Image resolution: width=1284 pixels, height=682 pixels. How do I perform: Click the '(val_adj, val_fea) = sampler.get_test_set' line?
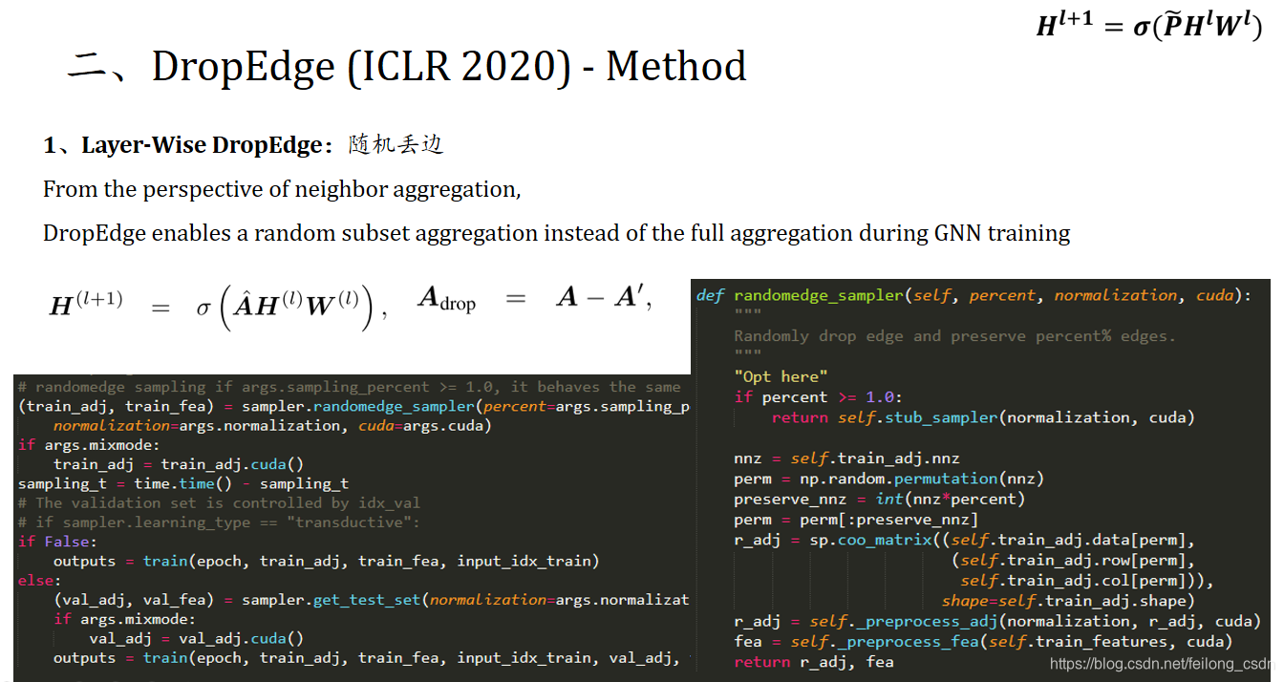click(372, 600)
